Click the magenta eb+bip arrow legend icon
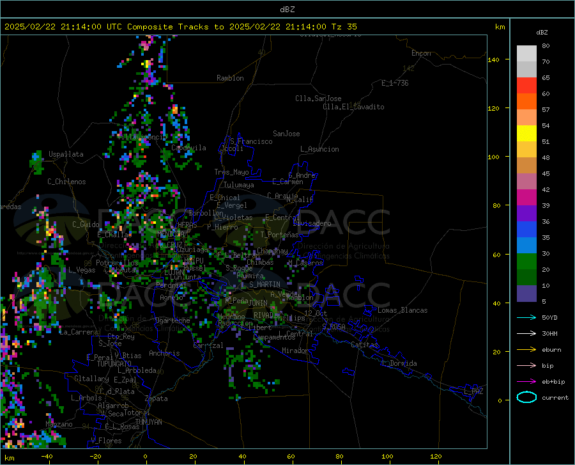 [526, 382]
